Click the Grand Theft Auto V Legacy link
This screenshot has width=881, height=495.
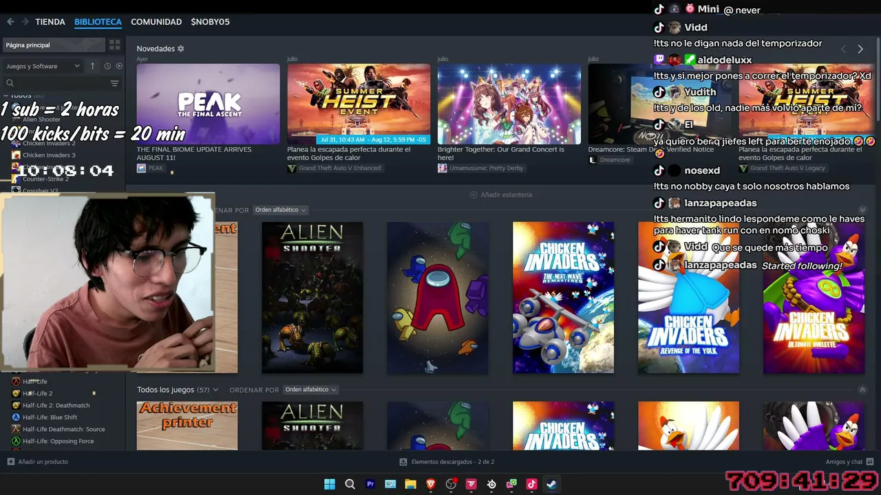(782, 168)
